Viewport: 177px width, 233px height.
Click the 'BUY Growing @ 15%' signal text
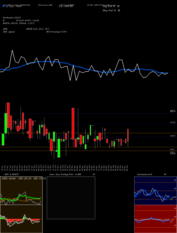[56, 32]
